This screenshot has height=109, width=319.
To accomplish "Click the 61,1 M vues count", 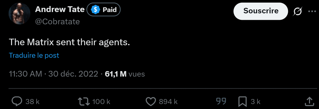I will (125, 74).
